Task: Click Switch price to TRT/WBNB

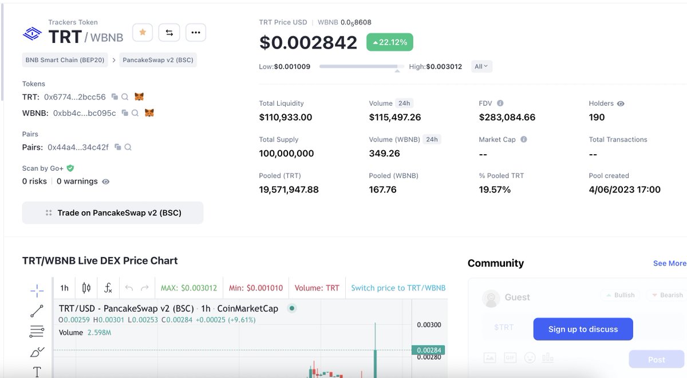Action: tap(398, 288)
